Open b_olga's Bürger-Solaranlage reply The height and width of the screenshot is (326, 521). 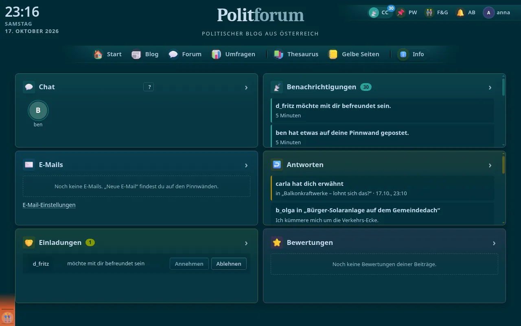pos(383,214)
